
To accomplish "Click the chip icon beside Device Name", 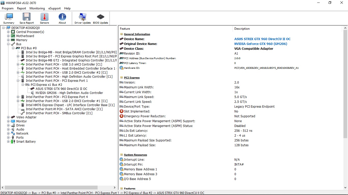I will [x=122, y=39].
